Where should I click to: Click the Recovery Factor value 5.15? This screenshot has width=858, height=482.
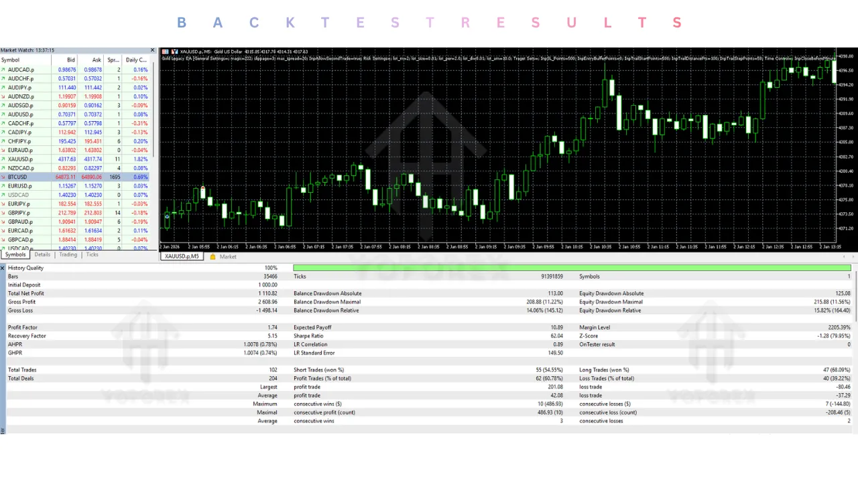tap(272, 336)
